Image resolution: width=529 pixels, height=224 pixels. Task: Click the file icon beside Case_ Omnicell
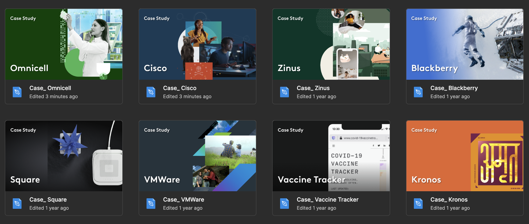point(17,92)
